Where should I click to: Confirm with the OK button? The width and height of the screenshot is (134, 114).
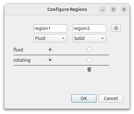point(84,98)
